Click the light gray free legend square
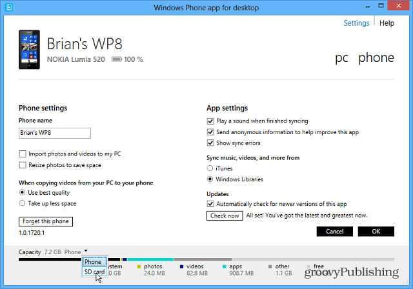This screenshot has width=413, height=289. pos(308,266)
